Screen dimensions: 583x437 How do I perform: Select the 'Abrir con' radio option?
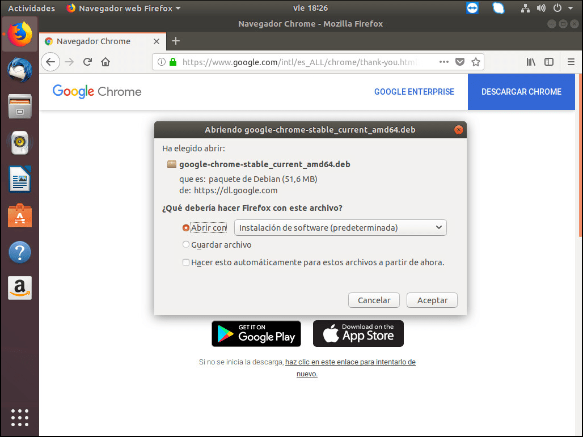pos(186,228)
